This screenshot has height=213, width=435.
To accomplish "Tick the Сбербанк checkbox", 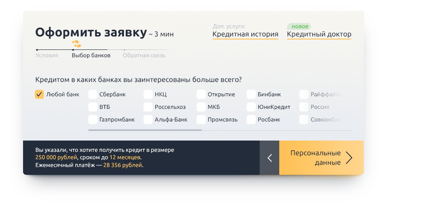I will pos(93,94).
